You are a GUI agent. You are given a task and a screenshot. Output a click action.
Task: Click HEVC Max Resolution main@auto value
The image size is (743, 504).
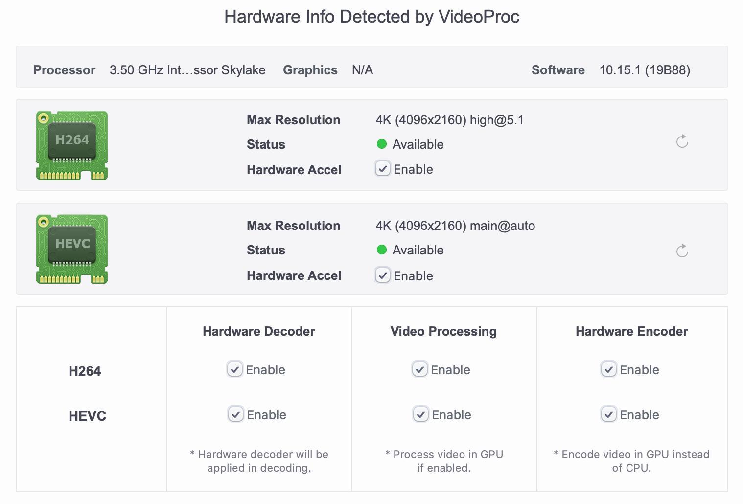point(455,226)
